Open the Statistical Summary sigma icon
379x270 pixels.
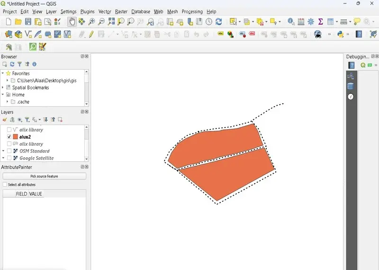(321, 22)
